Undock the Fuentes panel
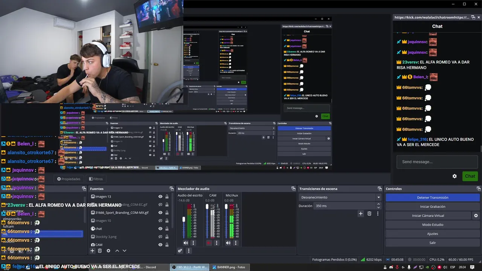482x271 pixels. tap(172, 189)
